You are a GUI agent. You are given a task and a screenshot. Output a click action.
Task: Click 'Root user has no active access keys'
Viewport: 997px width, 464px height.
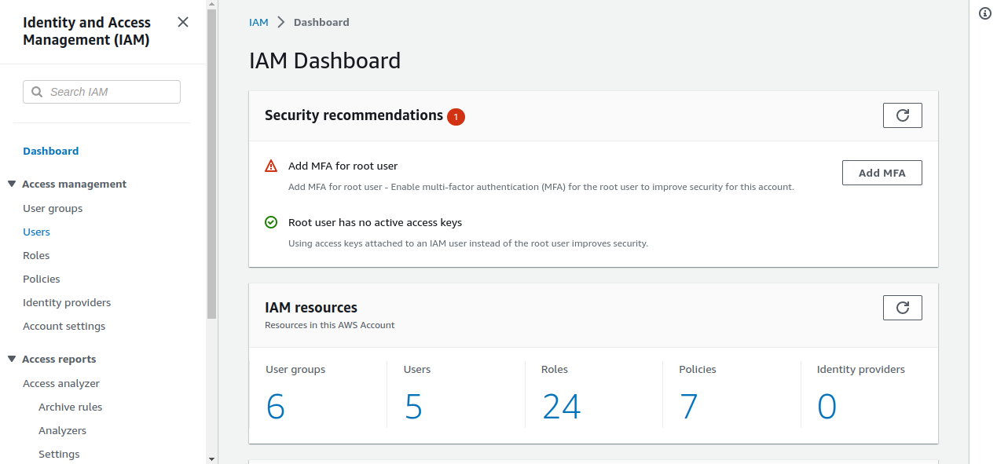pyautogui.click(x=376, y=222)
